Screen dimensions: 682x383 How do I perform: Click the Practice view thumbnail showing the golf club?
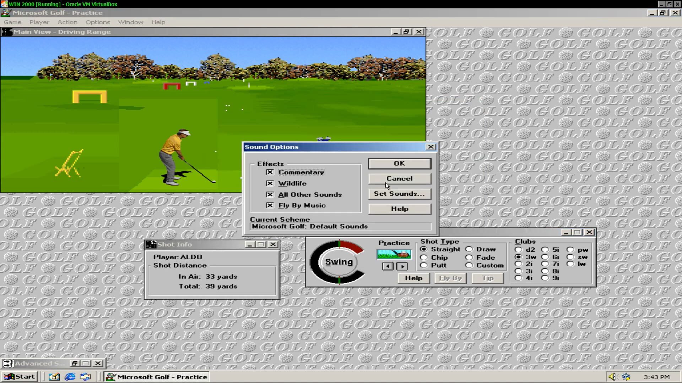click(394, 254)
